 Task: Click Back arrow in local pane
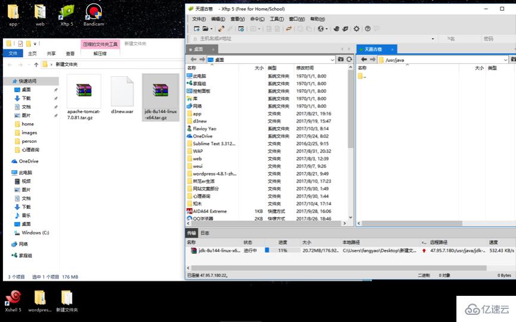(x=193, y=60)
